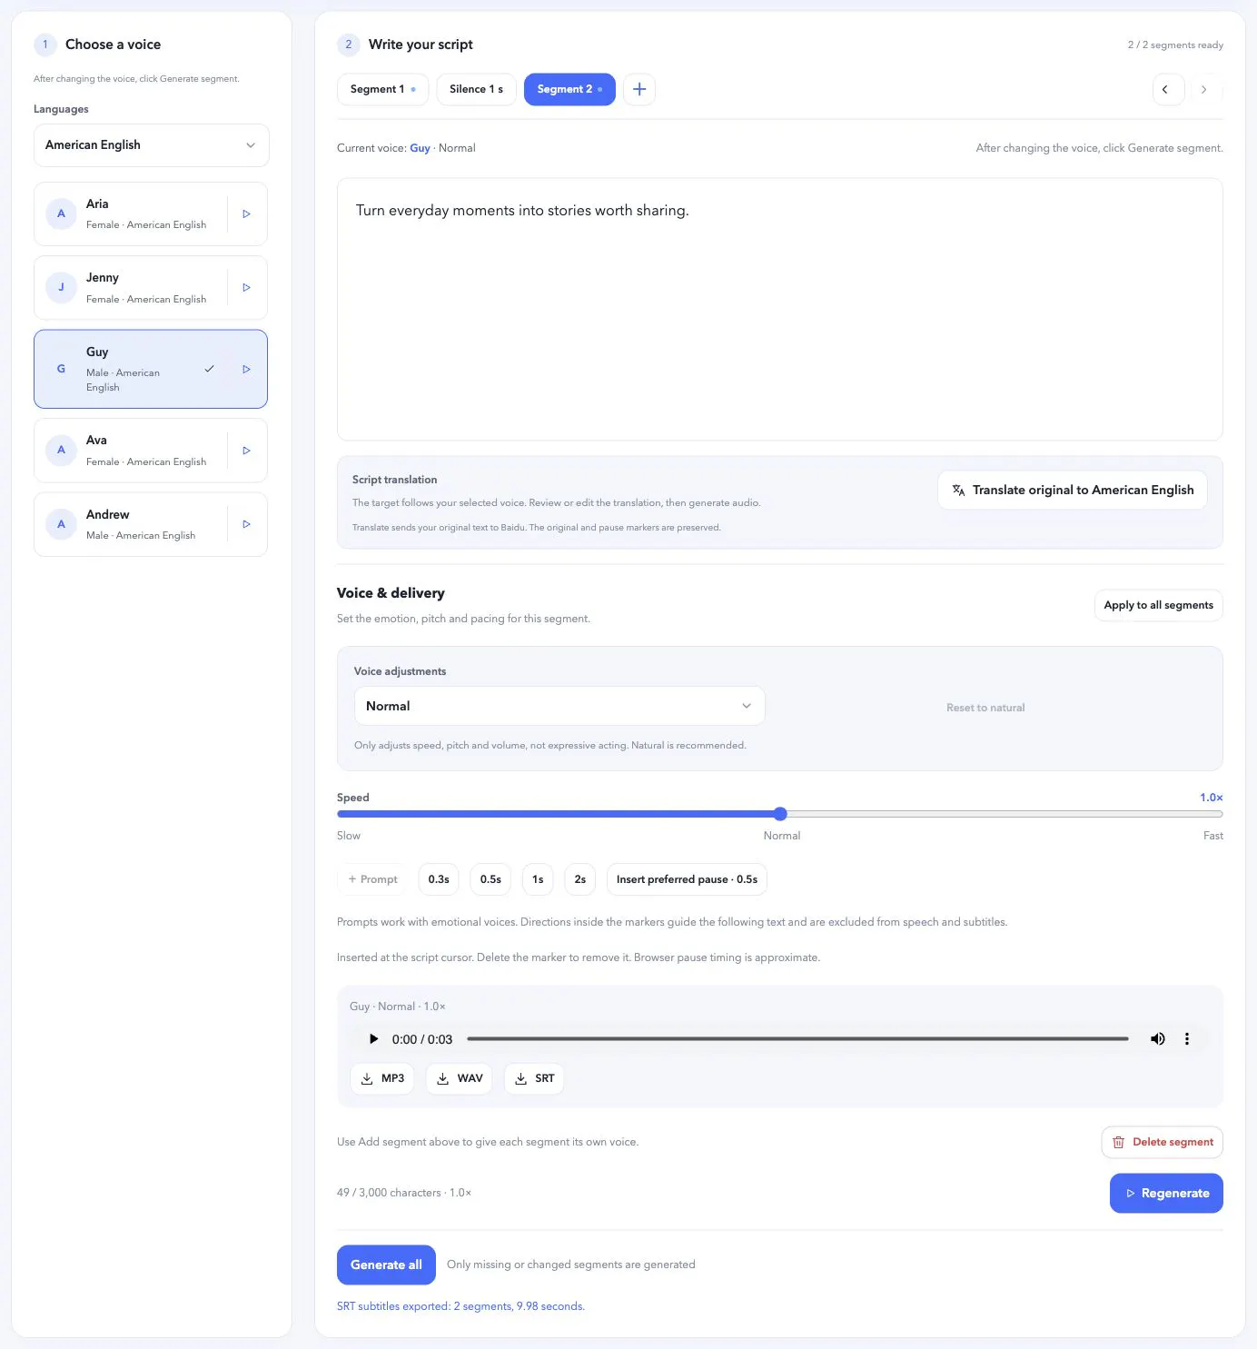
Task: Insert a 0.3s pause
Action: [x=439, y=879]
